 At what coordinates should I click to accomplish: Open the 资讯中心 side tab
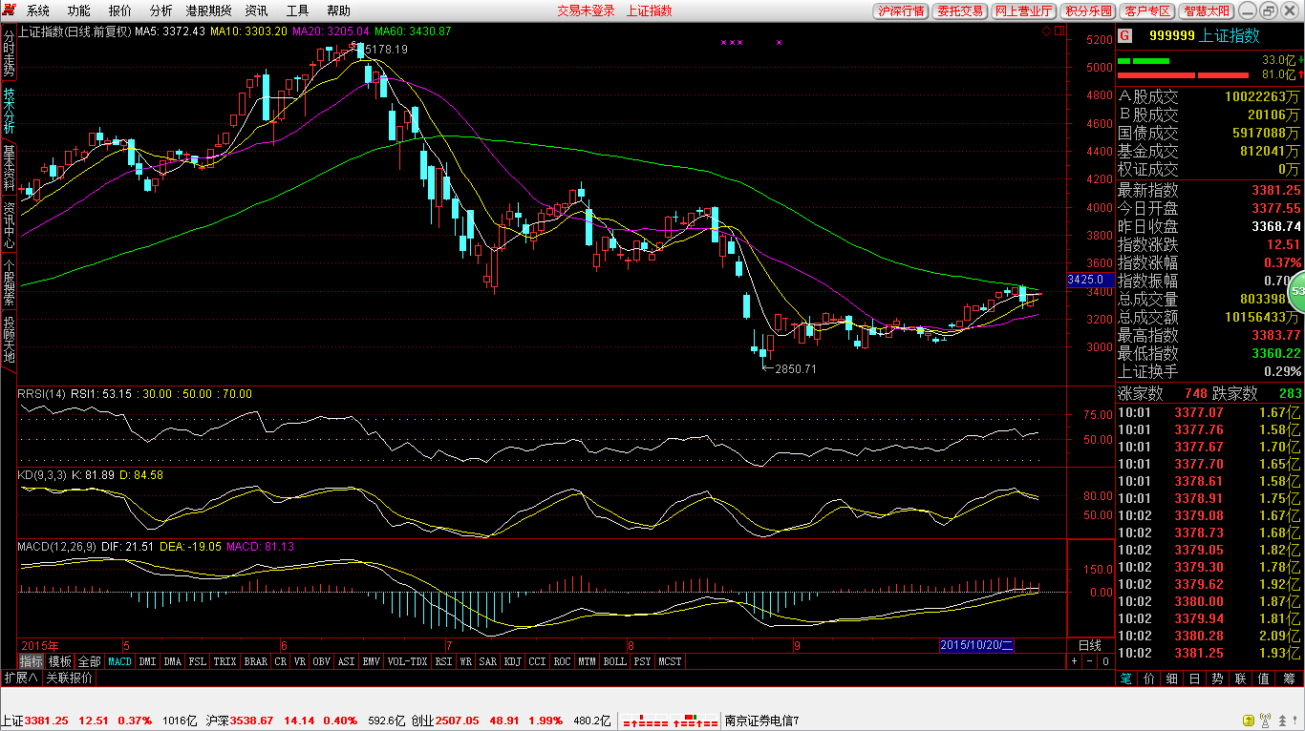click(x=9, y=225)
